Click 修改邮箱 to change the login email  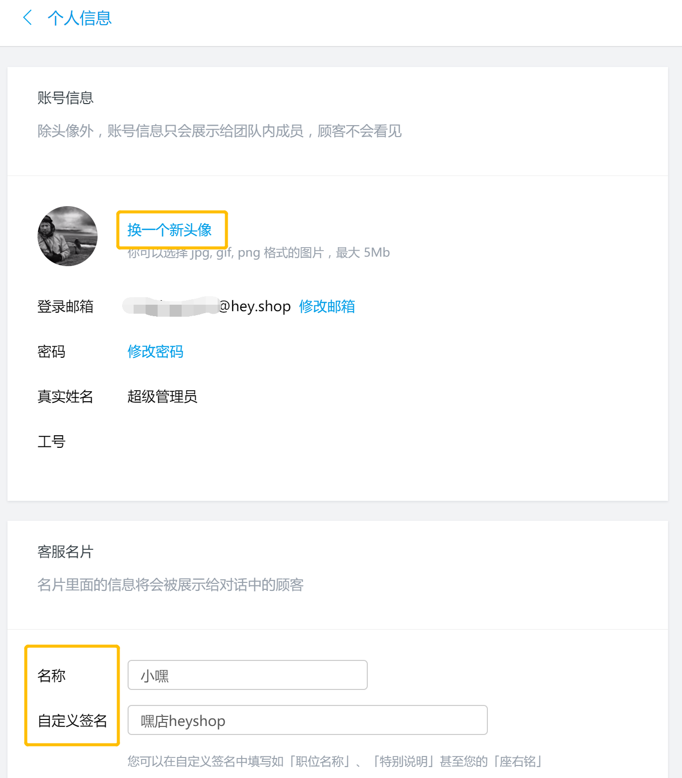[x=327, y=306]
